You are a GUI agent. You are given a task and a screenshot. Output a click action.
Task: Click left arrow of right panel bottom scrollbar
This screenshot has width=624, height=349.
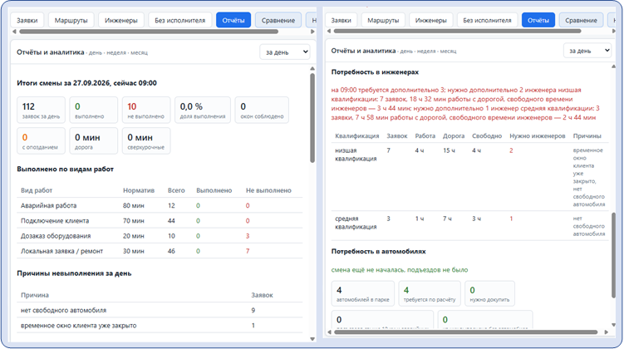click(329, 332)
